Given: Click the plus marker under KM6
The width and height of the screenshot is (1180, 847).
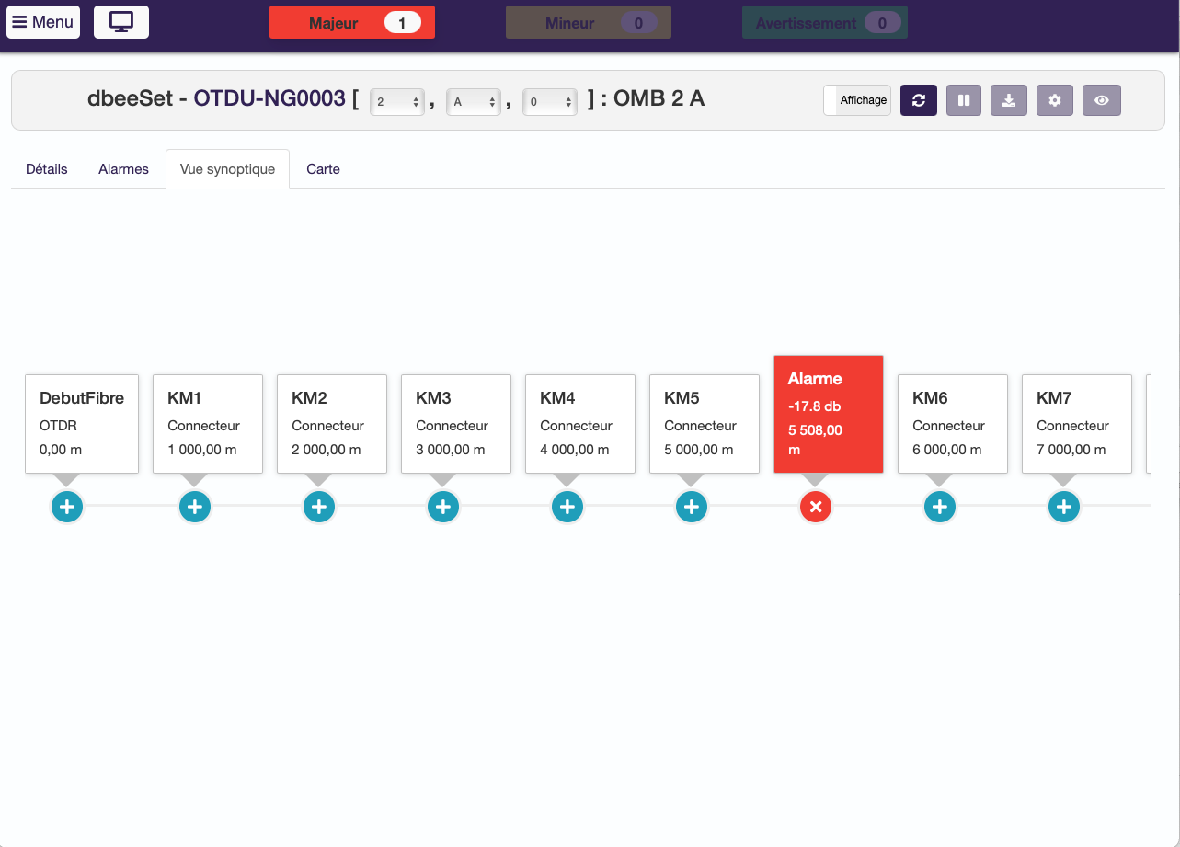Looking at the screenshot, I should click(939, 507).
